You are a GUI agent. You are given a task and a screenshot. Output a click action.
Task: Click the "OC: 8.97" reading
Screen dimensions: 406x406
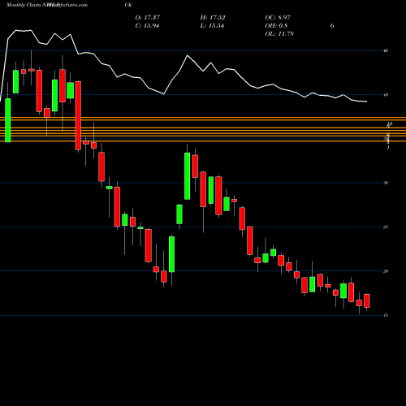click(x=278, y=18)
